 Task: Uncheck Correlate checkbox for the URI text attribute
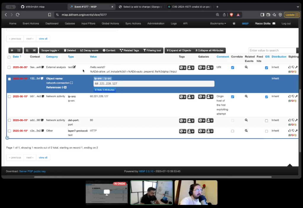[233, 68]
